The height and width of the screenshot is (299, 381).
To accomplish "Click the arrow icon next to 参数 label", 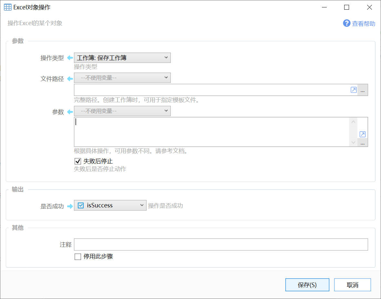I will (x=70, y=112).
